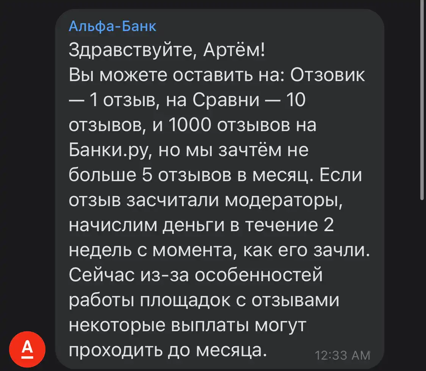Click the greeting line Здравствуйте, Артём!

167,50
